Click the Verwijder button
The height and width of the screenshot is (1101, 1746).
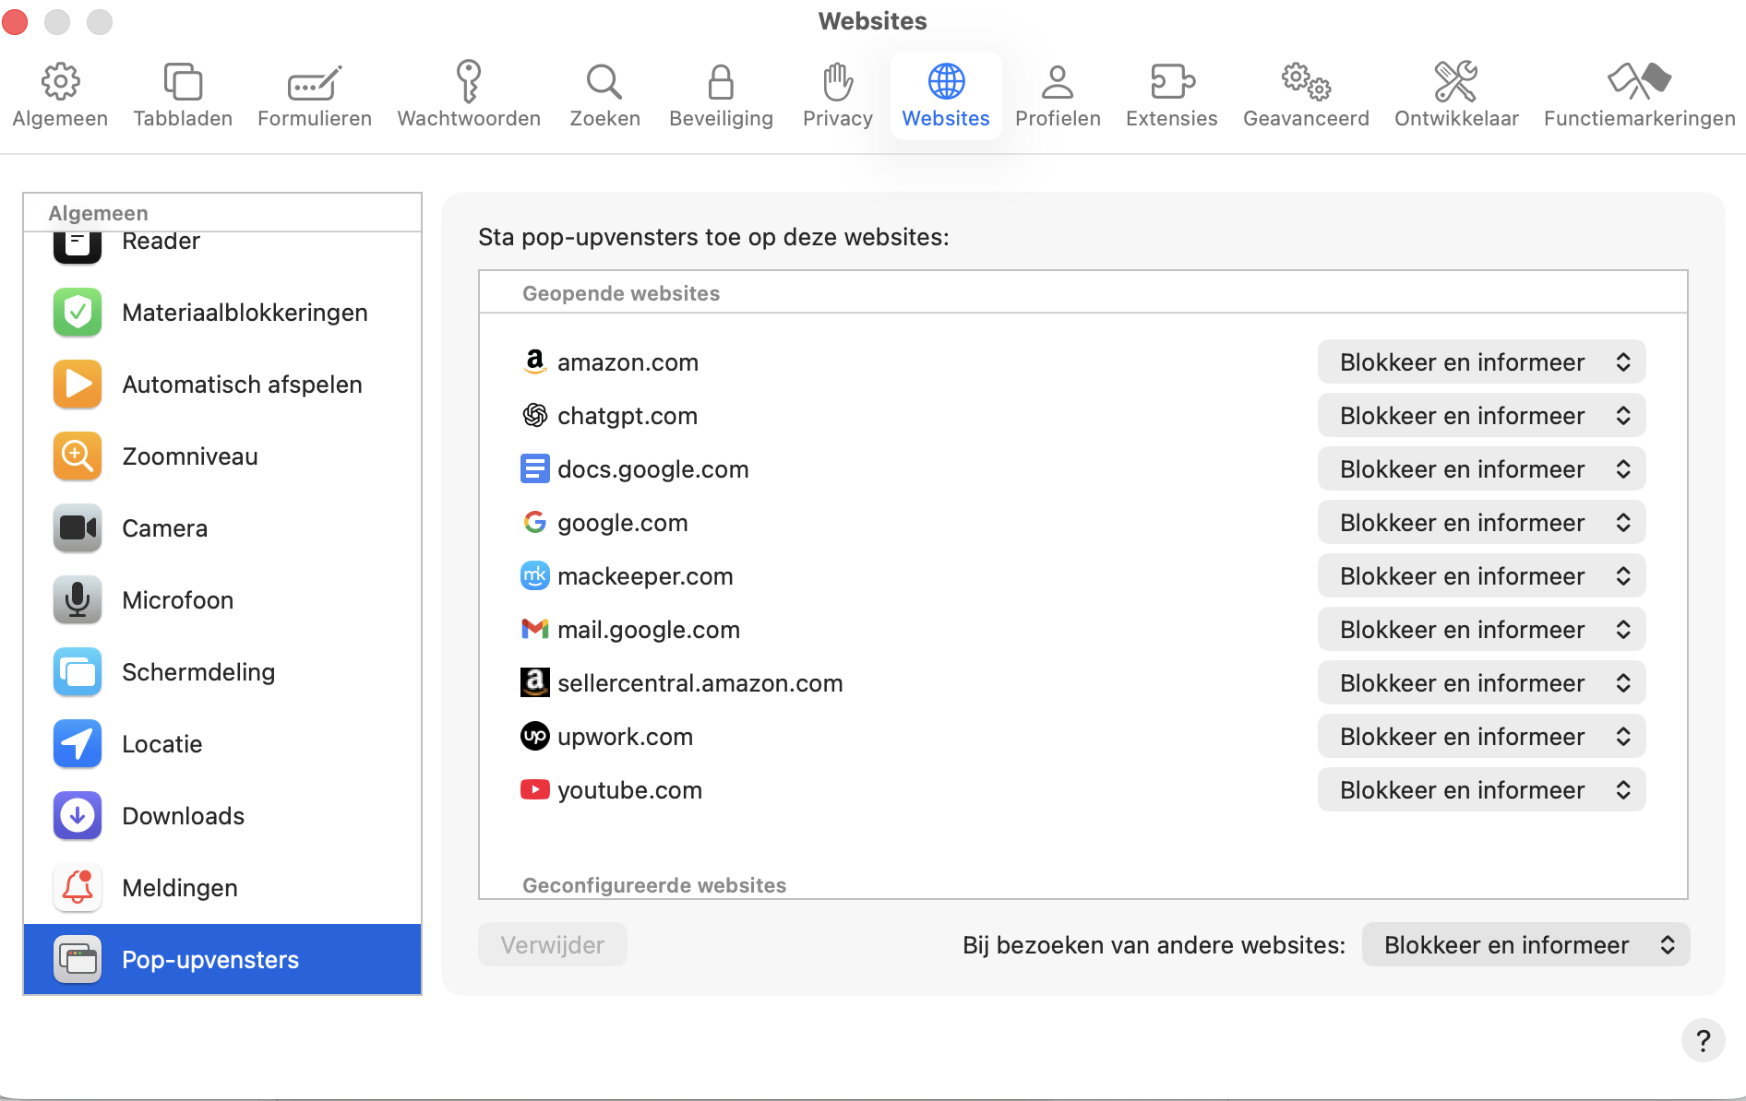552,944
